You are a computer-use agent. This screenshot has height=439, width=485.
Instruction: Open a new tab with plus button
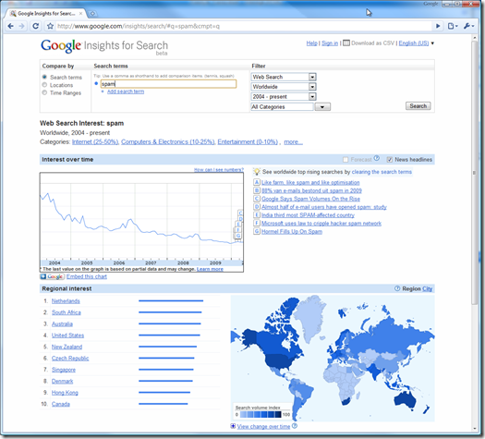tap(92, 14)
